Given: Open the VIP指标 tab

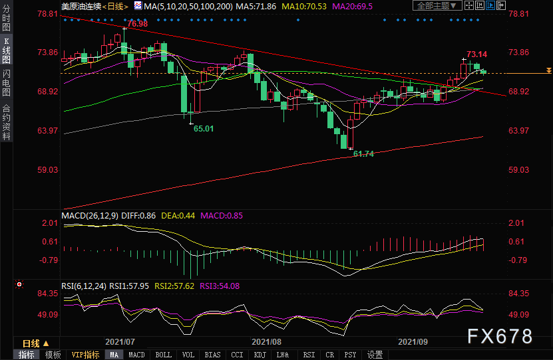Looking at the screenshot, I should [85, 355].
